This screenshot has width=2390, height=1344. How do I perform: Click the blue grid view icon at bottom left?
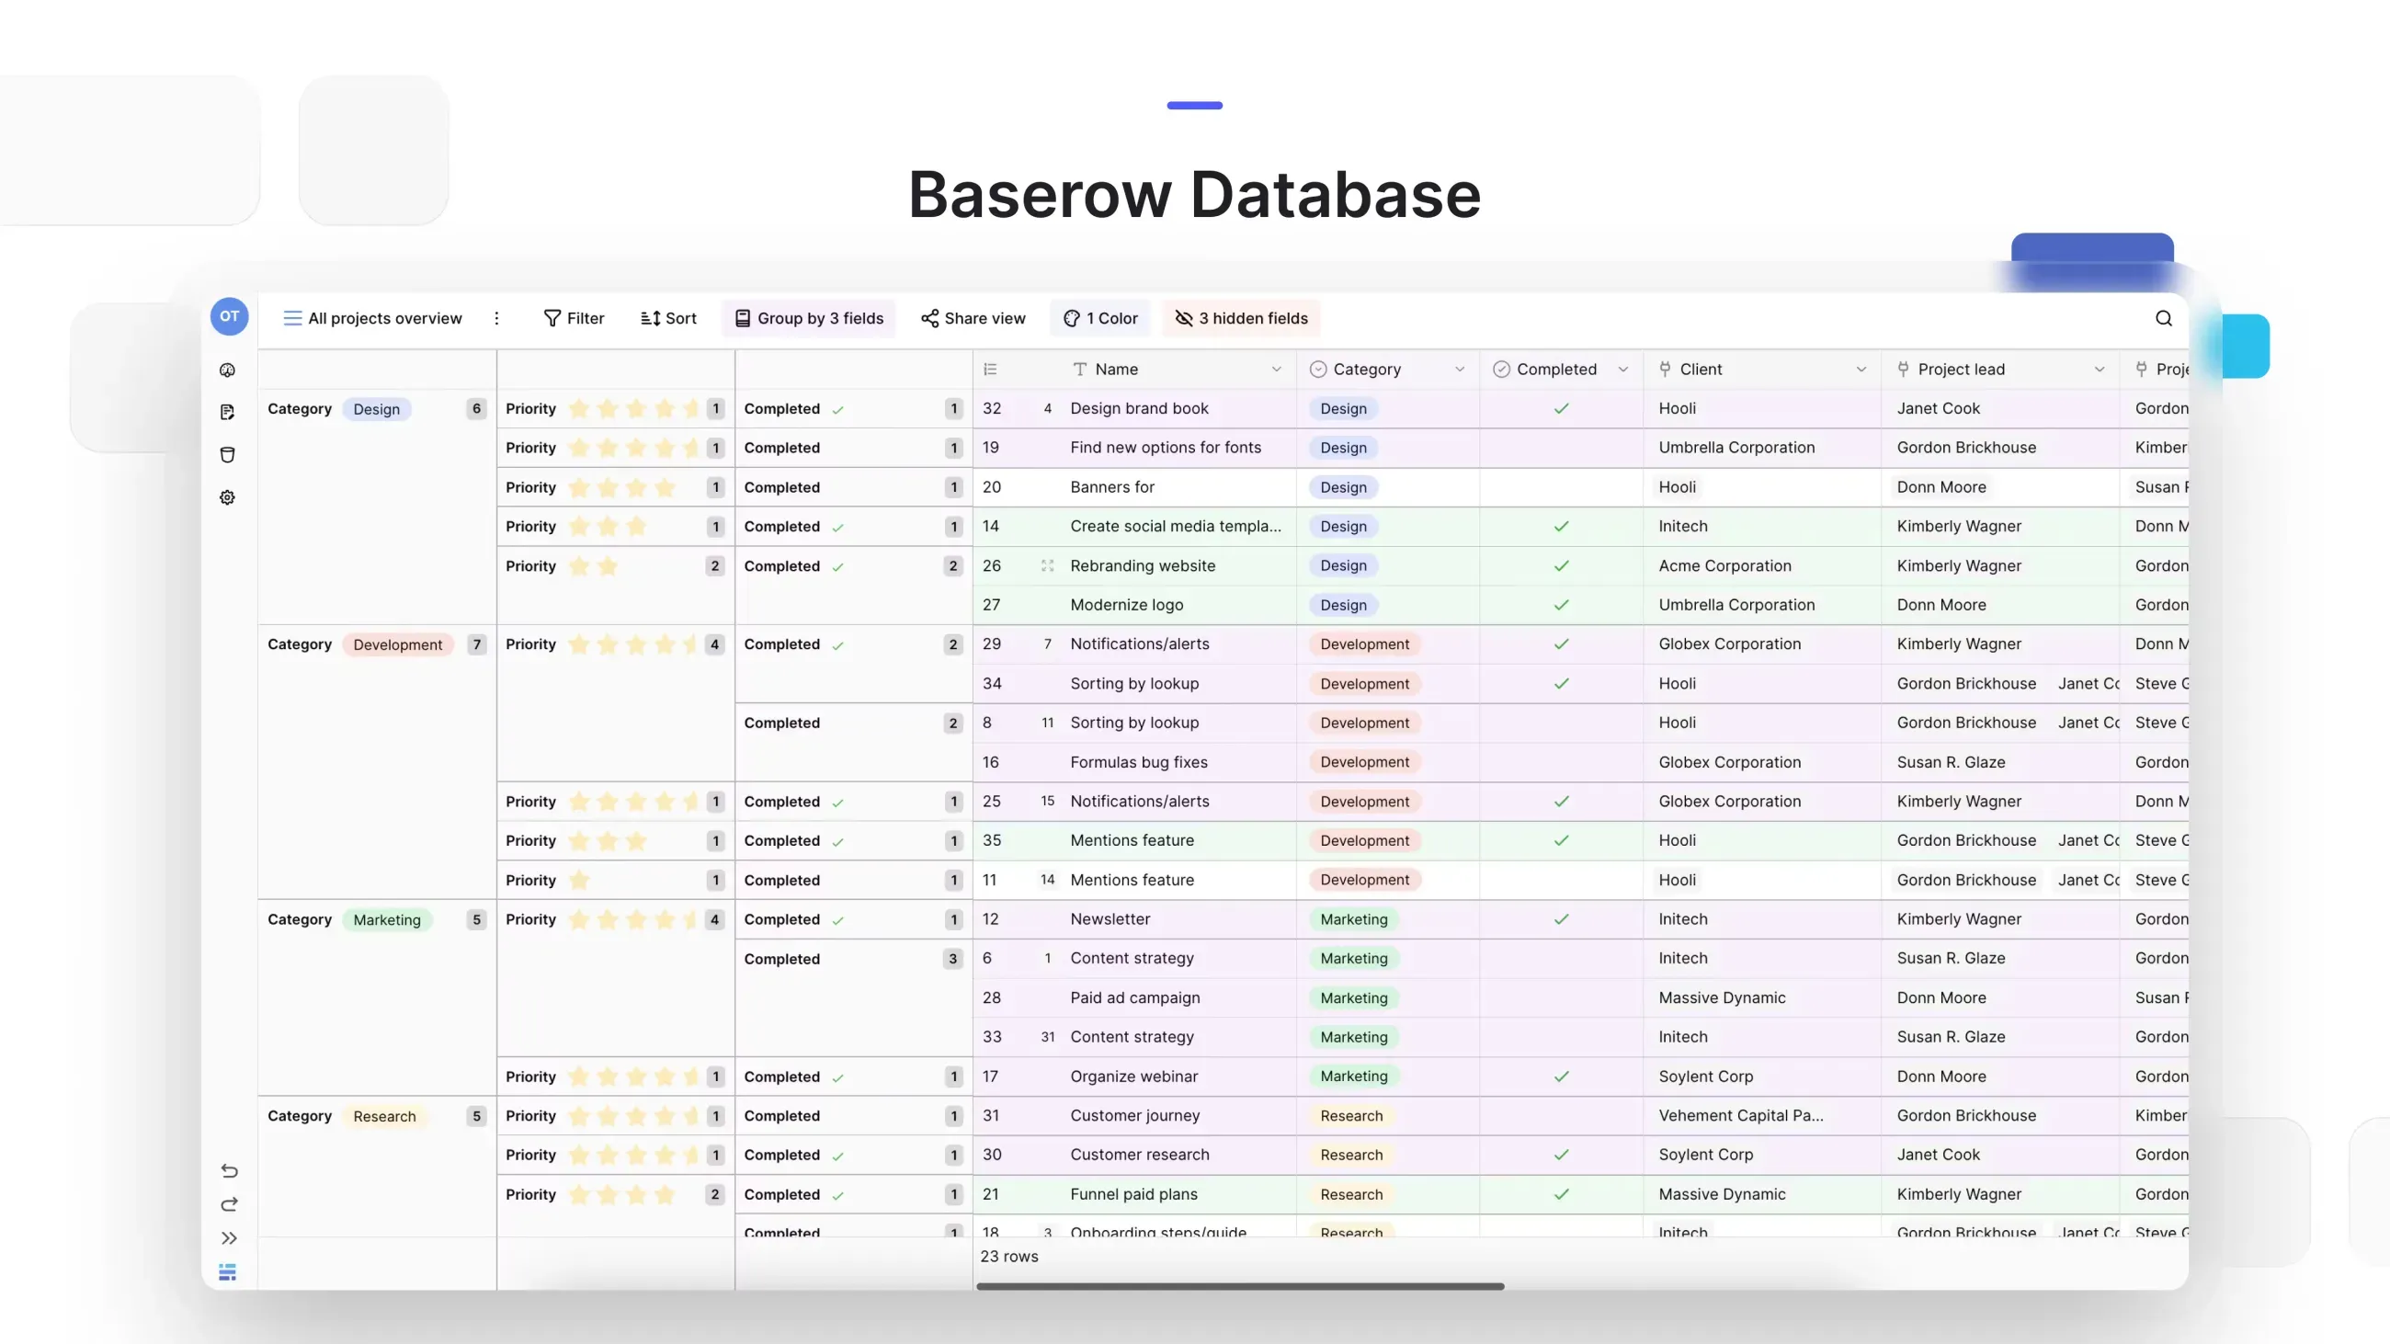click(227, 1272)
